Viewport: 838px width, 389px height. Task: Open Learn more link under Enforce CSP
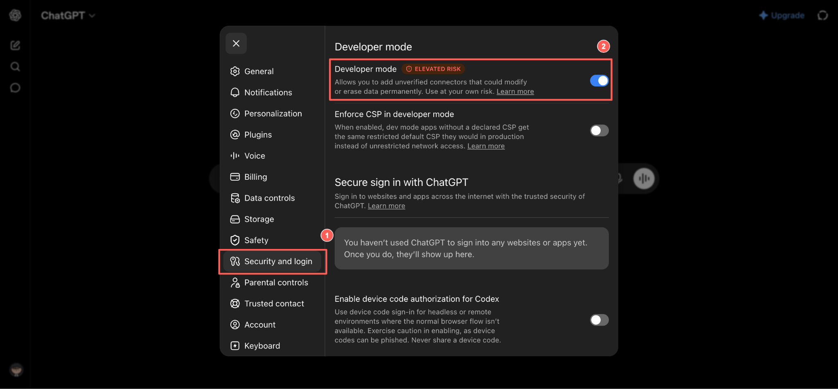[486, 146]
